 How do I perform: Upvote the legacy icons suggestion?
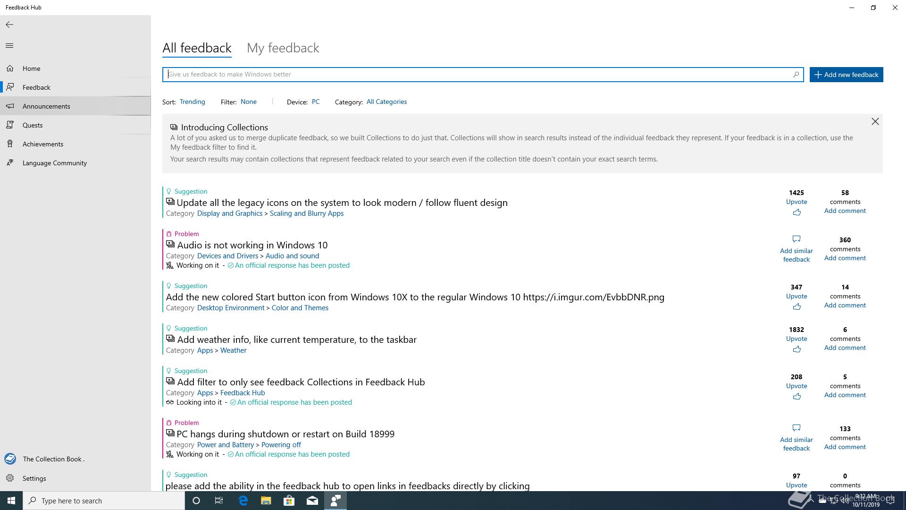[x=797, y=202]
